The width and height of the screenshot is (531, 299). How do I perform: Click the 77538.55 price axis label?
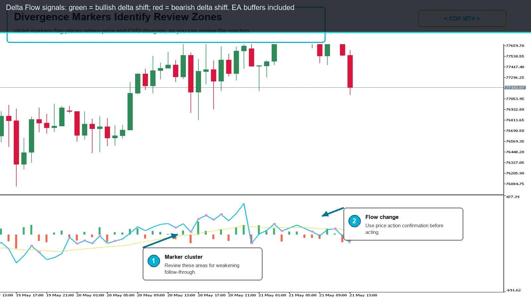coord(515,56)
